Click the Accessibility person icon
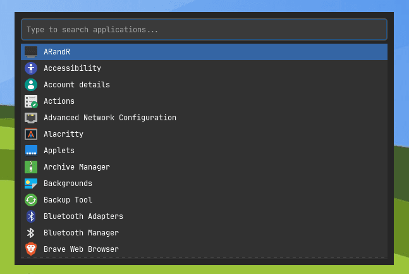 31,68
